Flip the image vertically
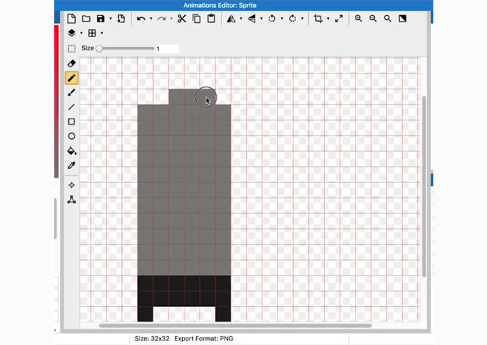The image size is (487, 345). click(251, 18)
